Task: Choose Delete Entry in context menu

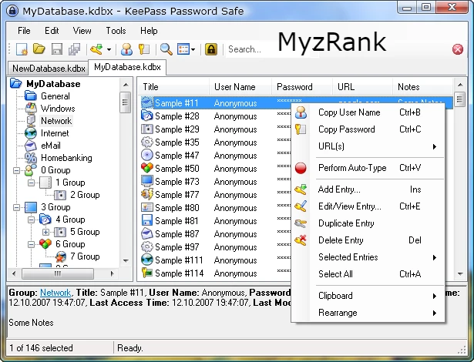Action: pos(368,240)
